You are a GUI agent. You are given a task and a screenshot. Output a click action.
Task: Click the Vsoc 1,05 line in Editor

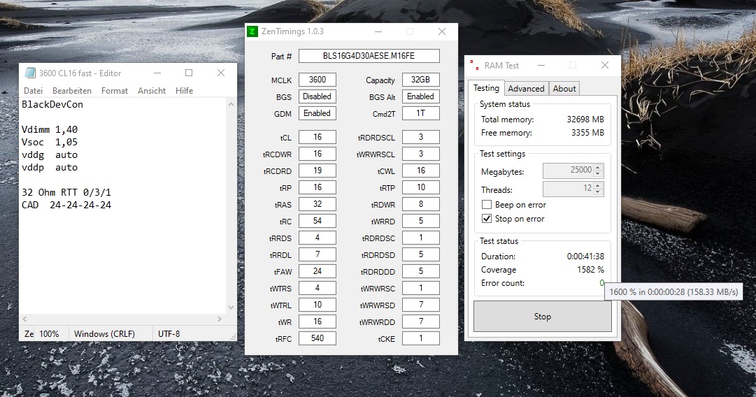click(49, 142)
